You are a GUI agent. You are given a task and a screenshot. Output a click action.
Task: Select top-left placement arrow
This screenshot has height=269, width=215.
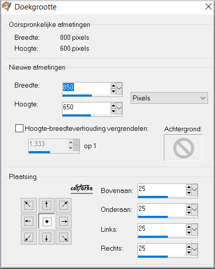tap(29, 205)
